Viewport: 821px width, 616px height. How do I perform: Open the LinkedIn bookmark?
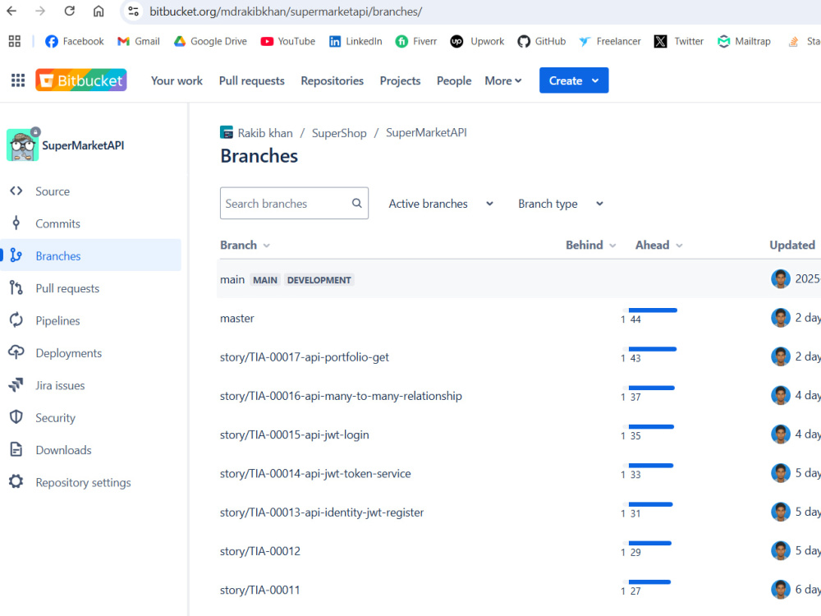point(355,41)
